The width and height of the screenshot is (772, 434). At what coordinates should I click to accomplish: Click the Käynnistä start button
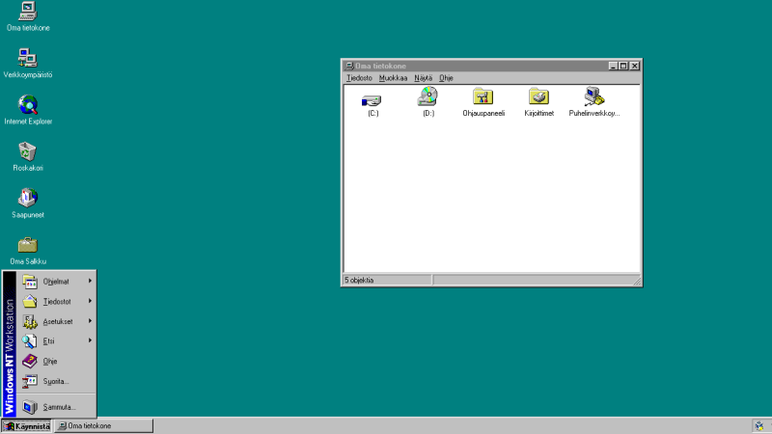click(x=27, y=426)
